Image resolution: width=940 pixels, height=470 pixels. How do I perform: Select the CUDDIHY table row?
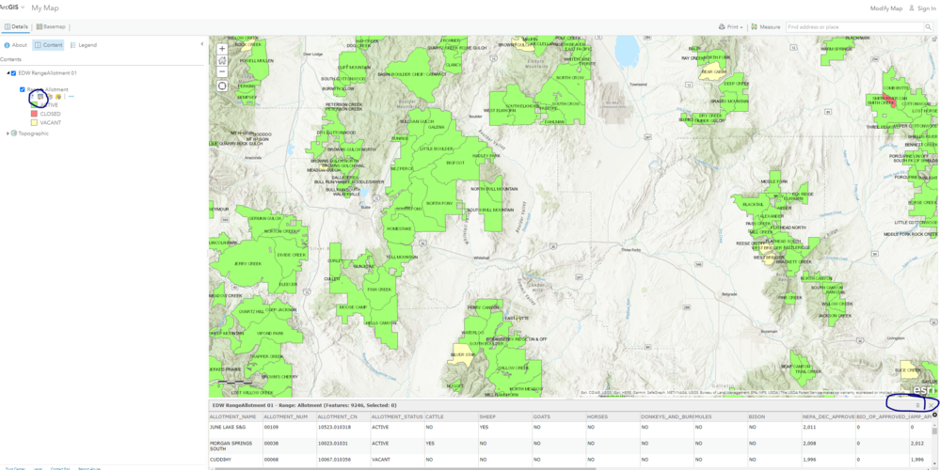570,460
